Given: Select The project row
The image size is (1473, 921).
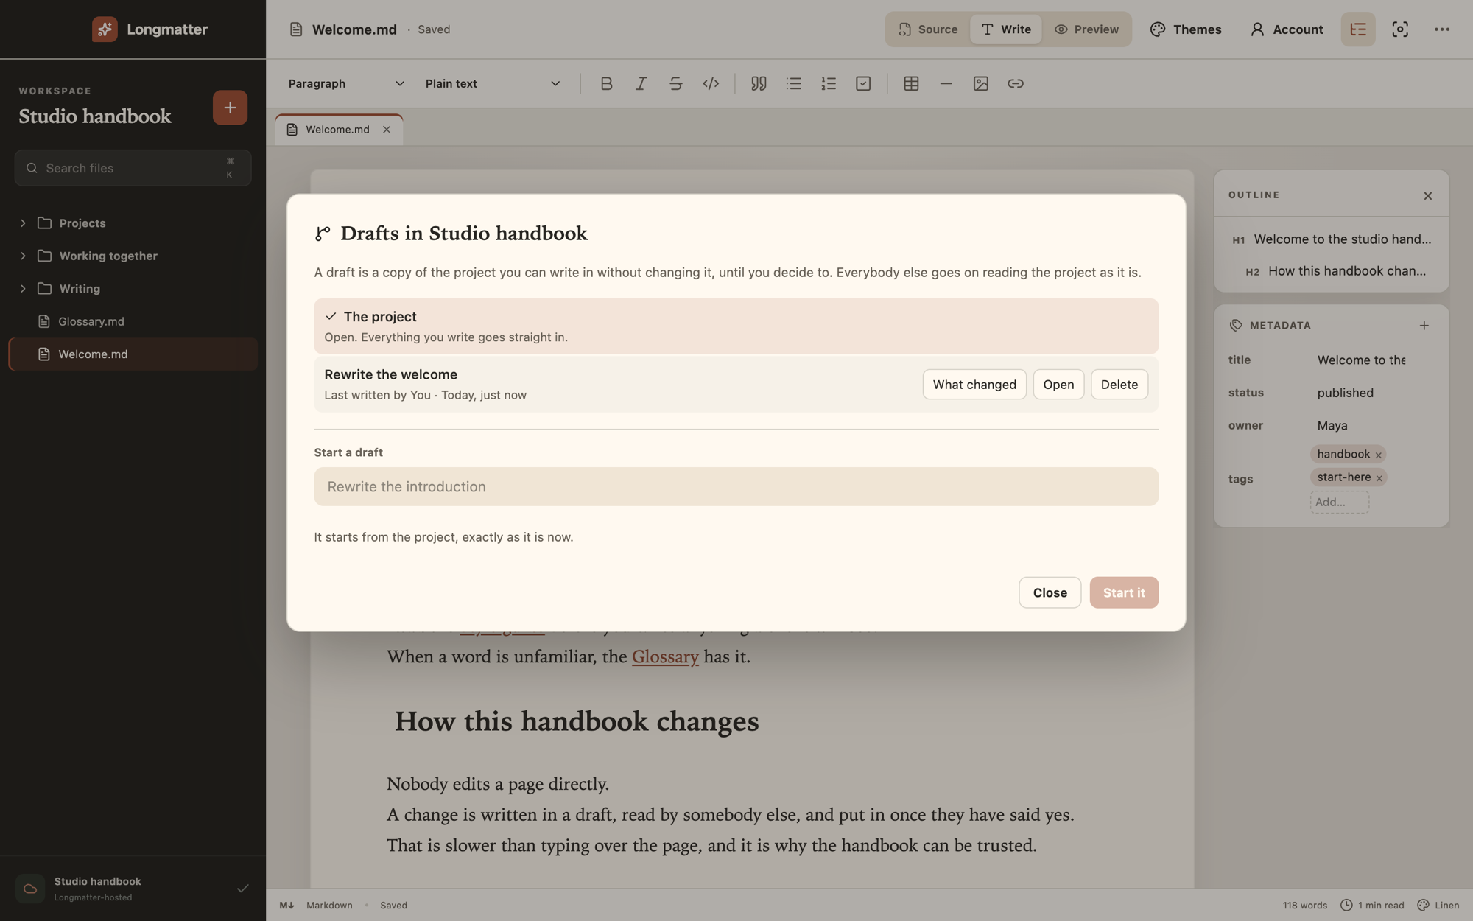Looking at the screenshot, I should (736, 326).
